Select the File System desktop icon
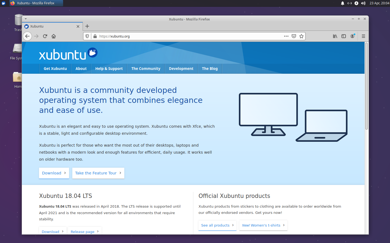390x243 pixels. click(x=16, y=52)
